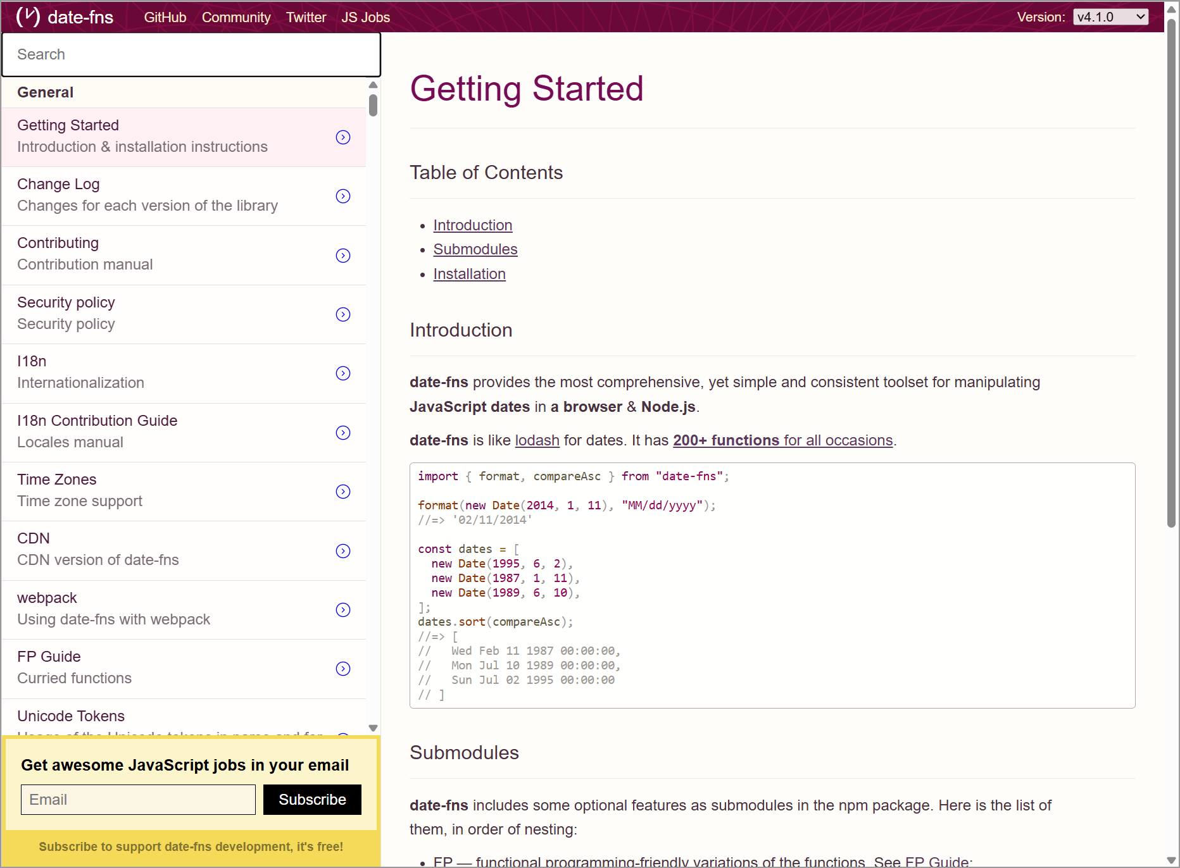Click the Introduction section heading

coord(461,330)
